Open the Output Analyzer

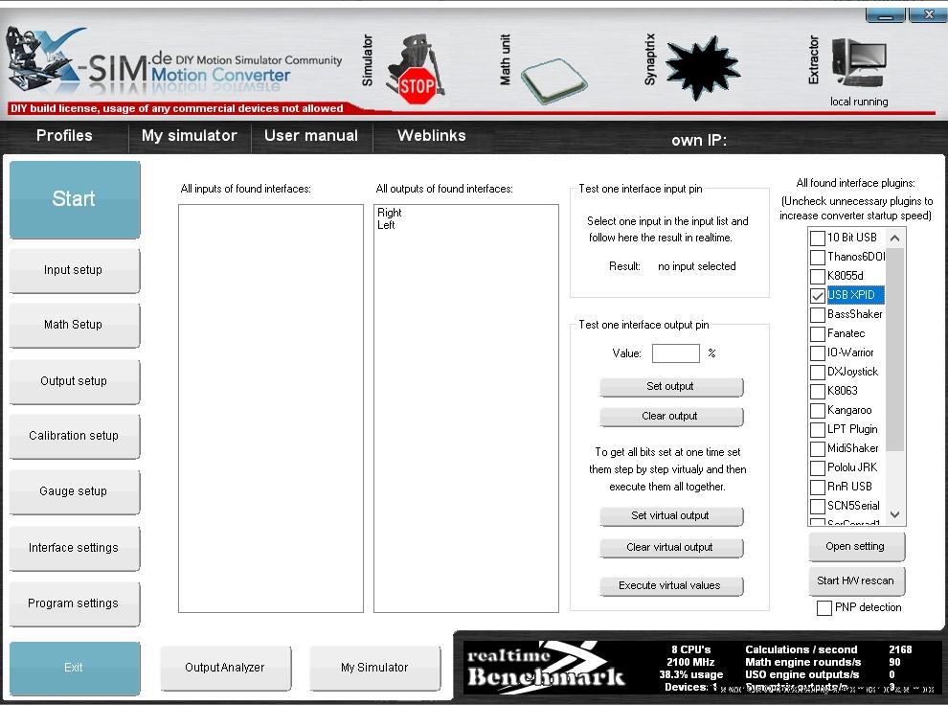[x=225, y=668]
